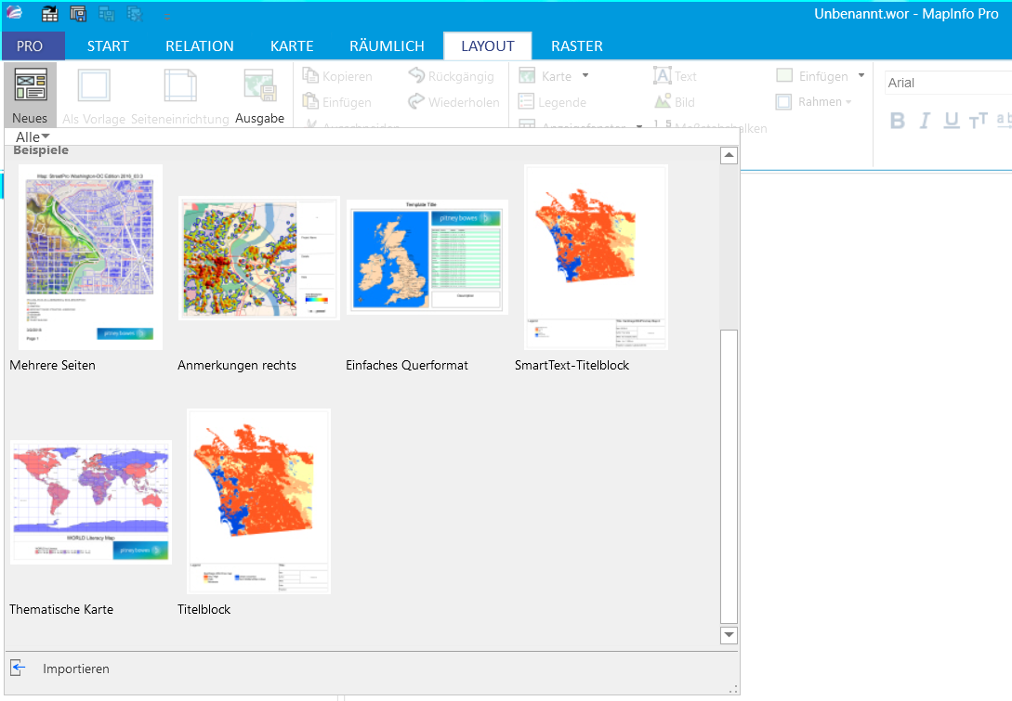Viewport: 1012px width, 701px height.
Task: Toggle the TT text capitalization button
Action: tap(979, 120)
